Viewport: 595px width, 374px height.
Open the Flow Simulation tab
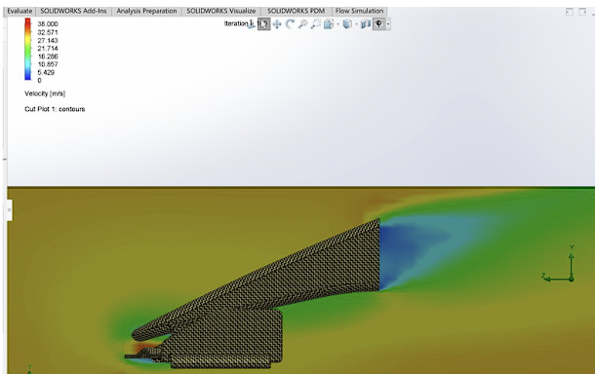[x=359, y=11]
